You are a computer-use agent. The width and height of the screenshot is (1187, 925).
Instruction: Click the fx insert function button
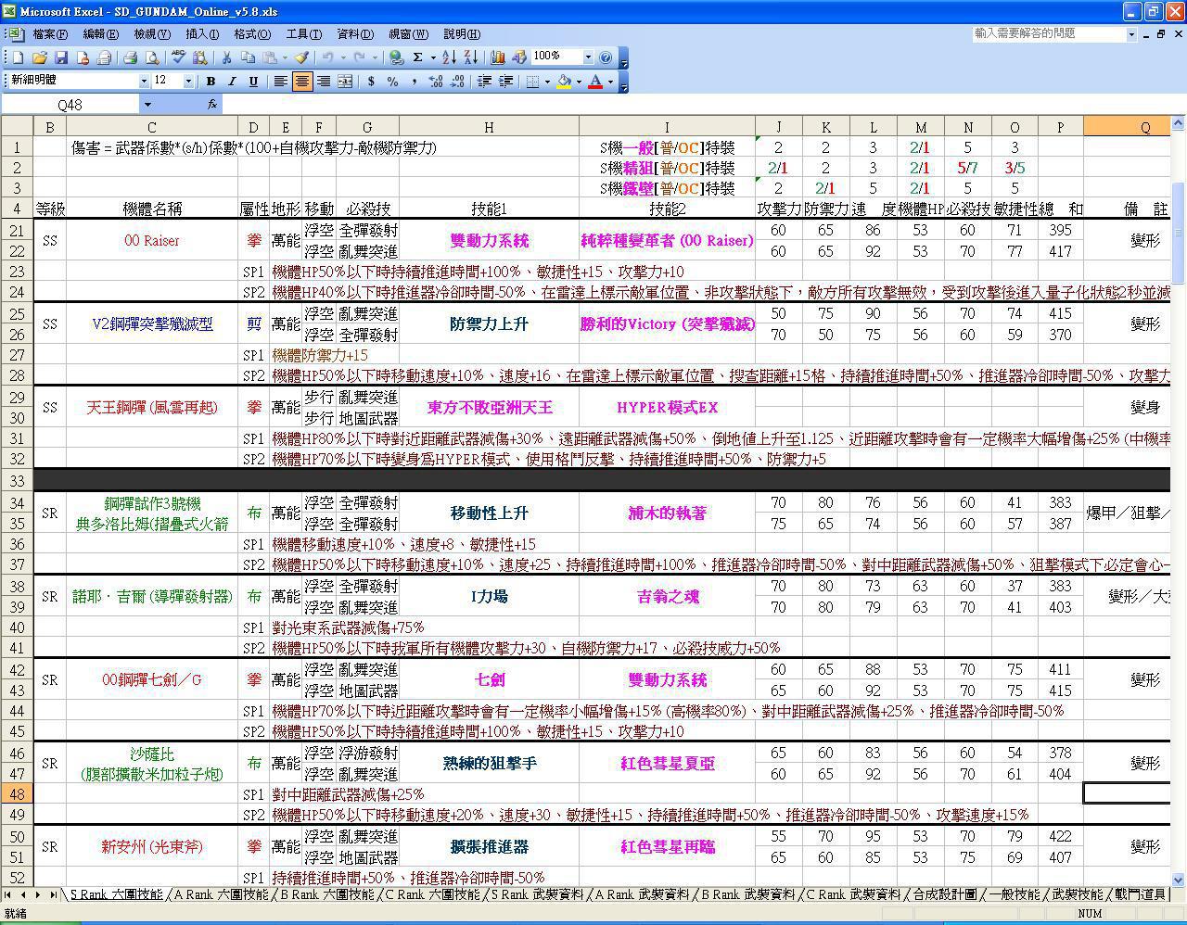click(x=212, y=105)
